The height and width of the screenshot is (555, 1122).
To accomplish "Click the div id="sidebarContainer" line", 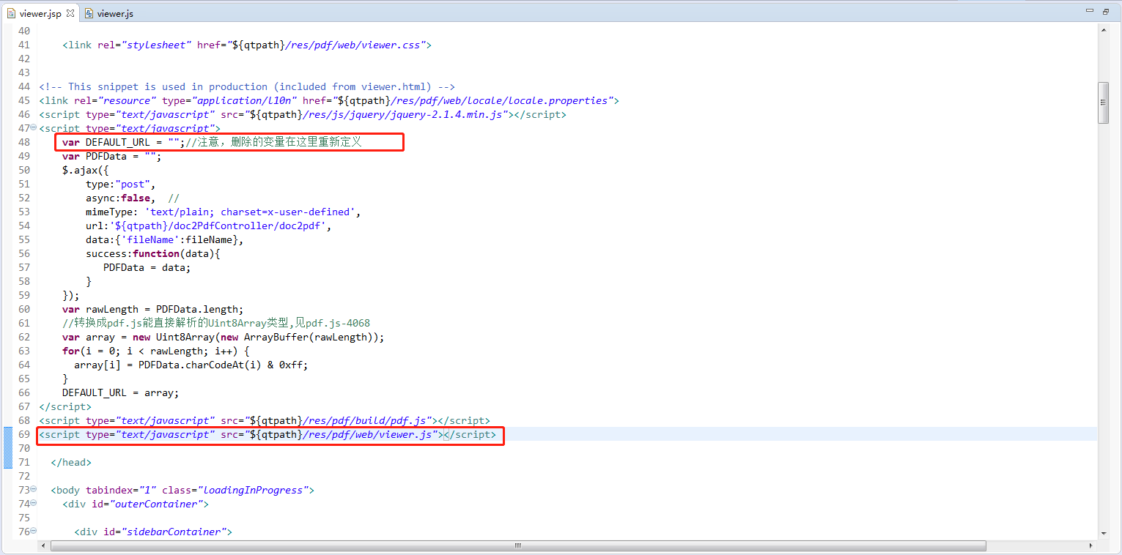I will pos(153,532).
